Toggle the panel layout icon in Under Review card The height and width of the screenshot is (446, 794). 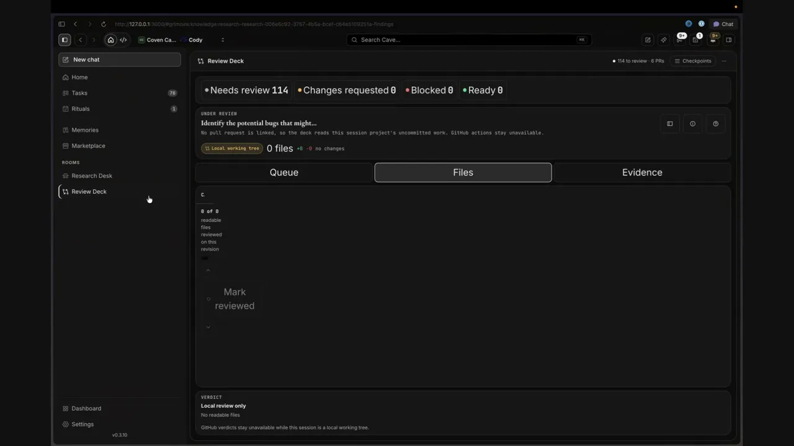[670, 124]
